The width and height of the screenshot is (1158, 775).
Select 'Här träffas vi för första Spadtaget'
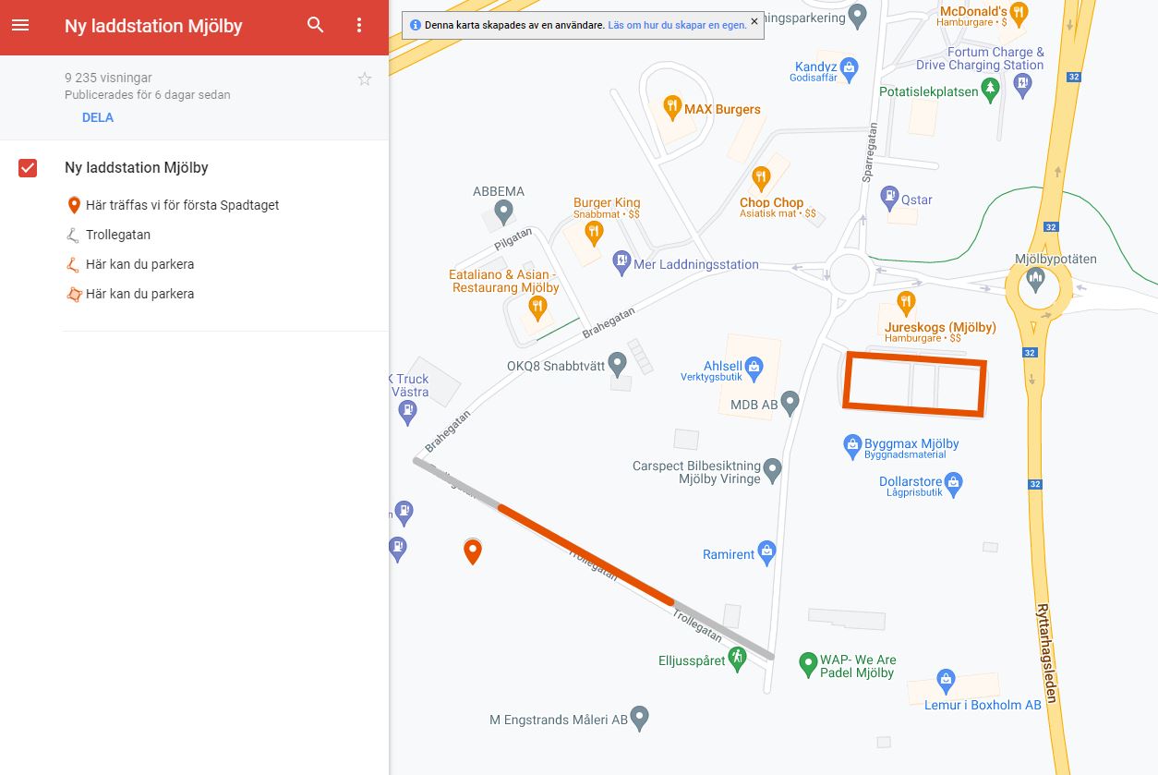point(182,205)
